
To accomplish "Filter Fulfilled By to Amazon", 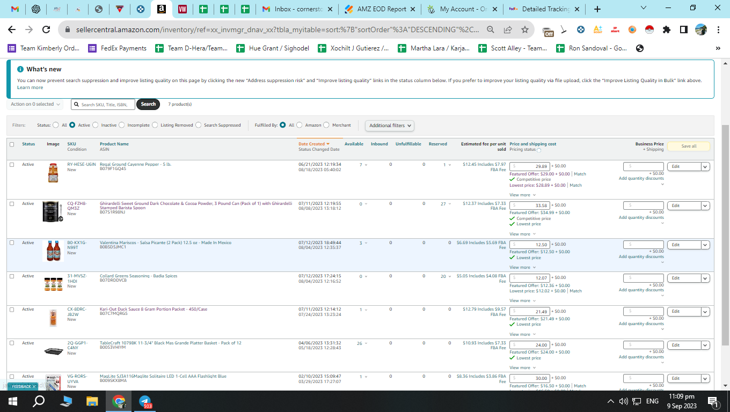I will click(x=300, y=125).
